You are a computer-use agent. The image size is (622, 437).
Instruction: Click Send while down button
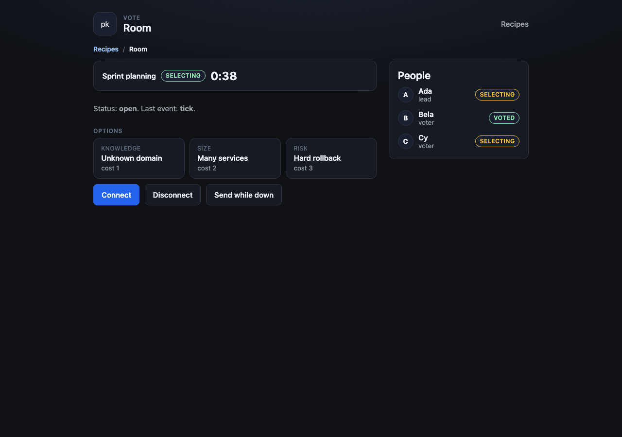244,195
